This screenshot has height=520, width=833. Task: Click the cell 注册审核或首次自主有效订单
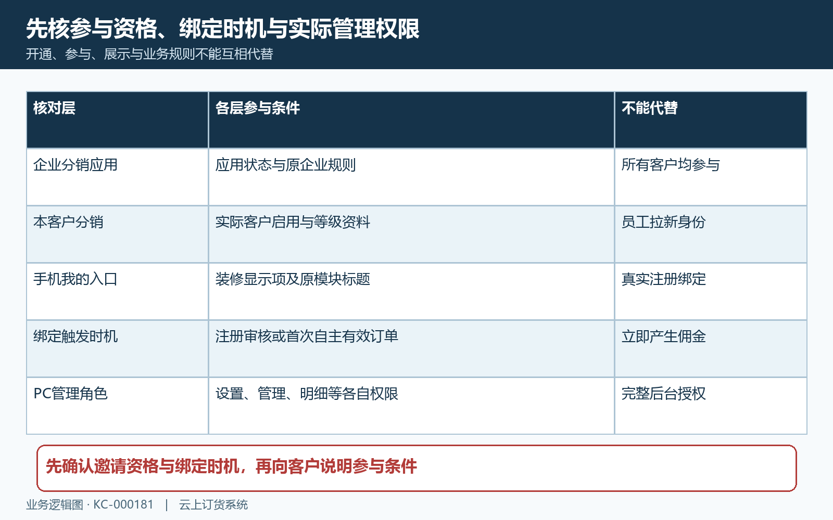click(x=411, y=349)
